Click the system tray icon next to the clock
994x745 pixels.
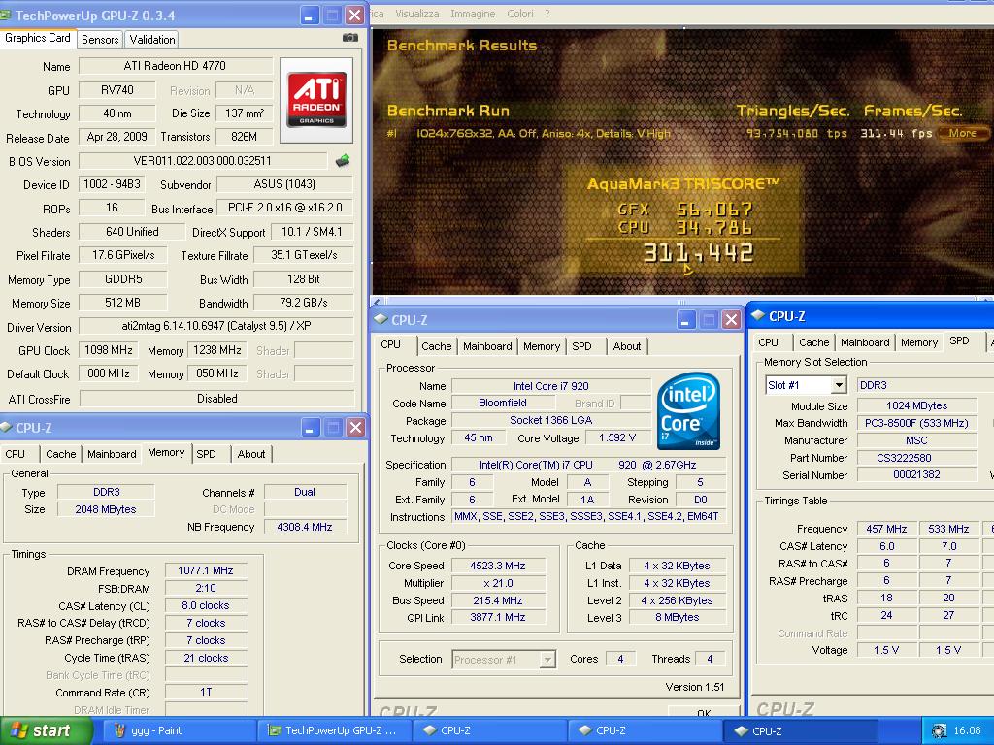click(939, 731)
